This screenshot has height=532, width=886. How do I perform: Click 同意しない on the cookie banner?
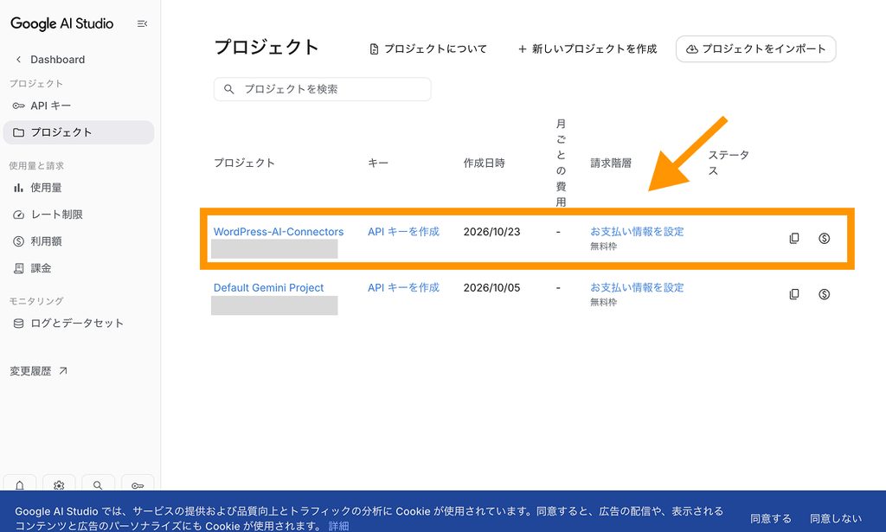tap(836, 518)
